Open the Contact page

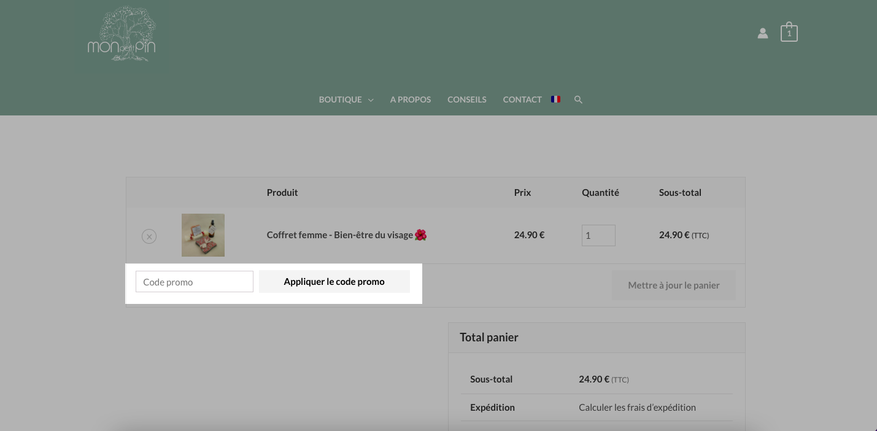coord(522,99)
